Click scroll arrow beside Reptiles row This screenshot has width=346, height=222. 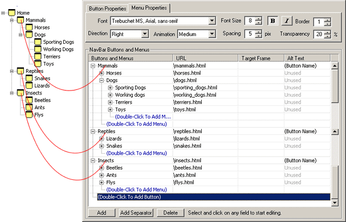coord(335,131)
